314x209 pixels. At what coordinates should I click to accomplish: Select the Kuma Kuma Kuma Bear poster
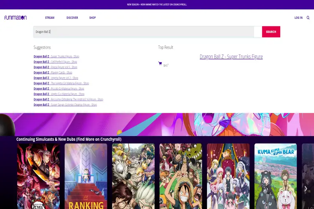pos(276,176)
